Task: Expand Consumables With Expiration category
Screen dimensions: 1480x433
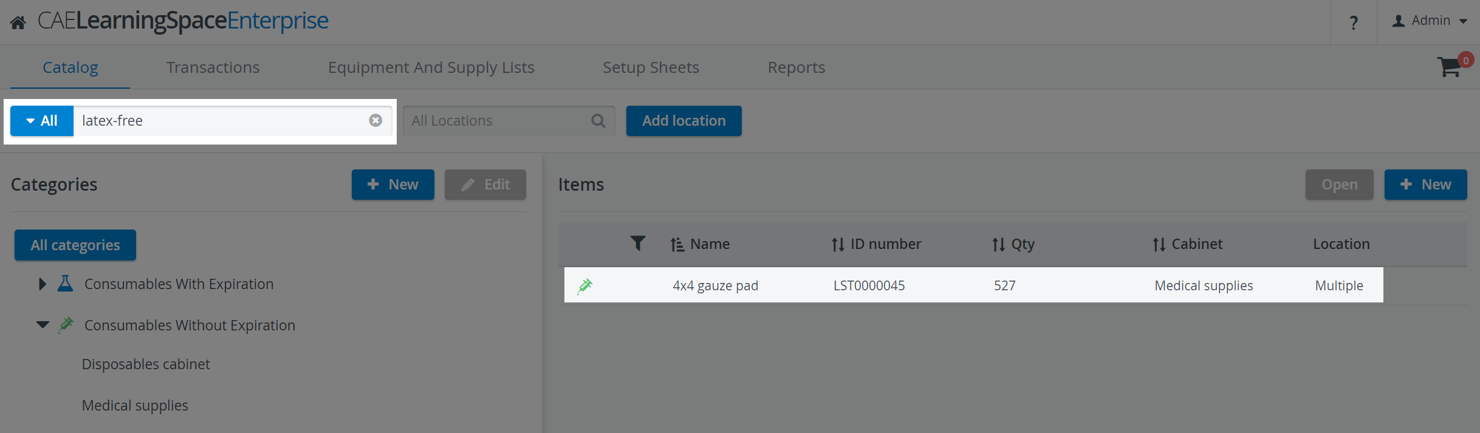Action: point(42,284)
